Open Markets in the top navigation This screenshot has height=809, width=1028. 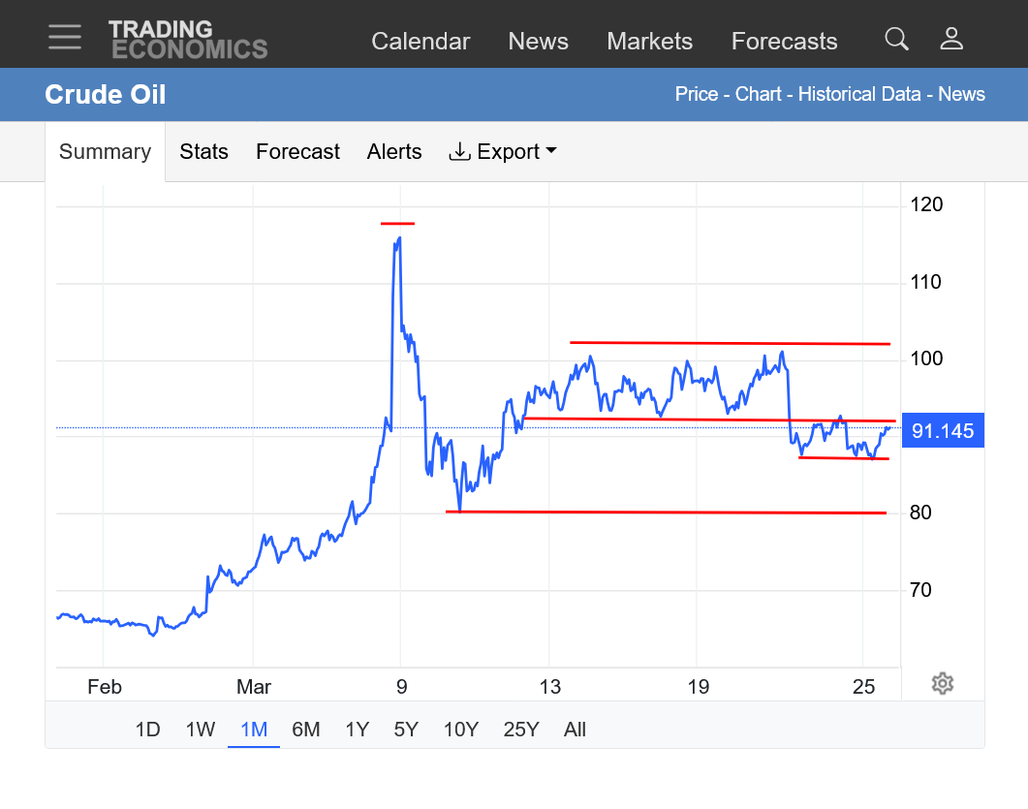click(649, 42)
